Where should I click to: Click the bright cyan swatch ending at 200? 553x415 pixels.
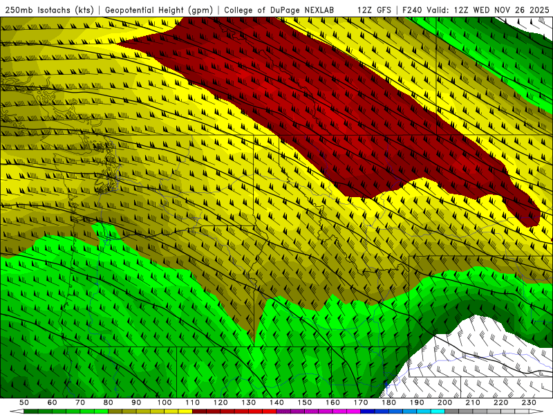[x=438, y=412]
